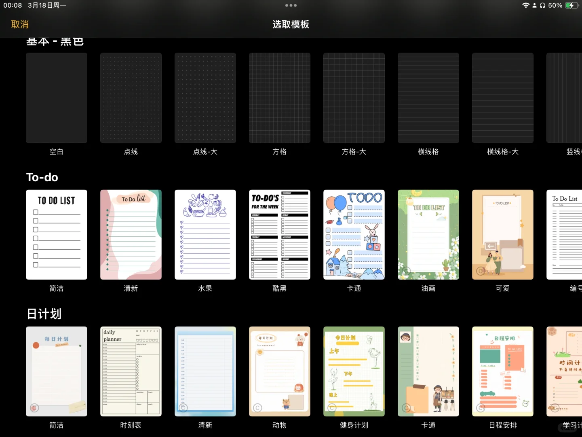Pick the 水果 to-do template thumbnail
This screenshot has height=437, width=582.
[205, 235]
